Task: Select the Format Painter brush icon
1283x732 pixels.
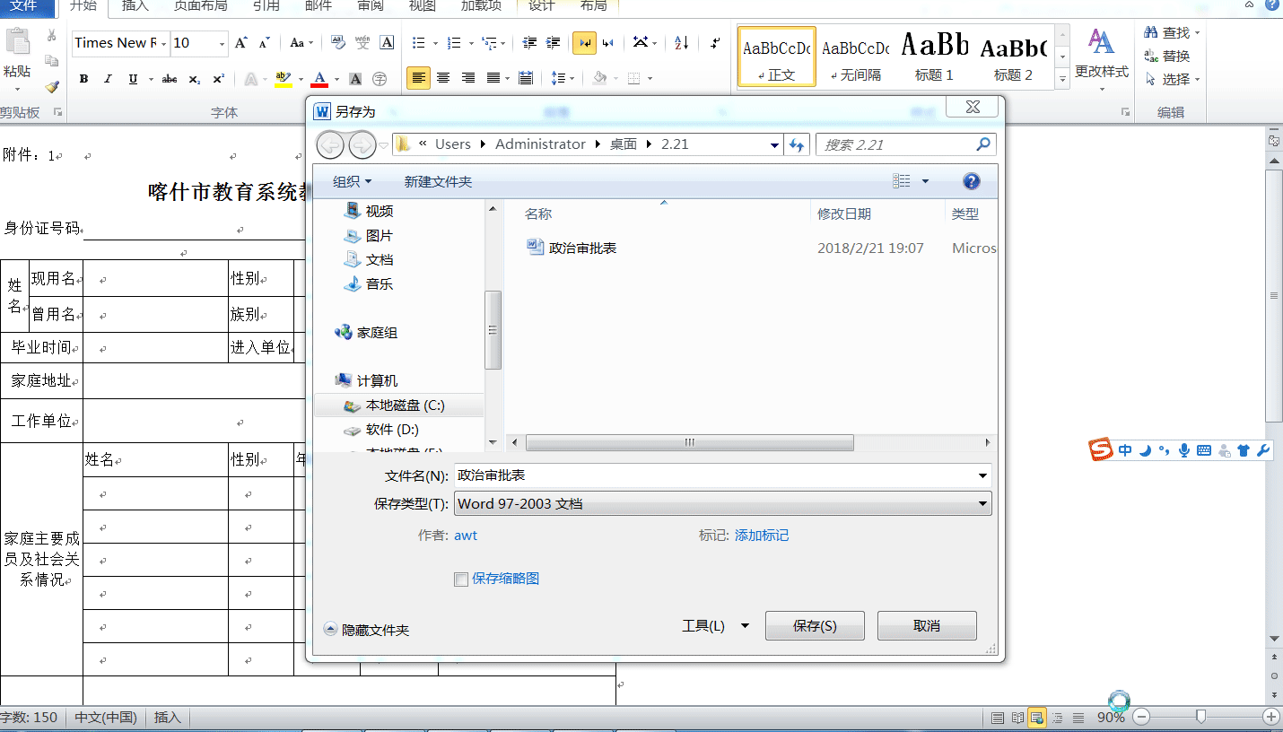Action: pyautogui.click(x=51, y=85)
